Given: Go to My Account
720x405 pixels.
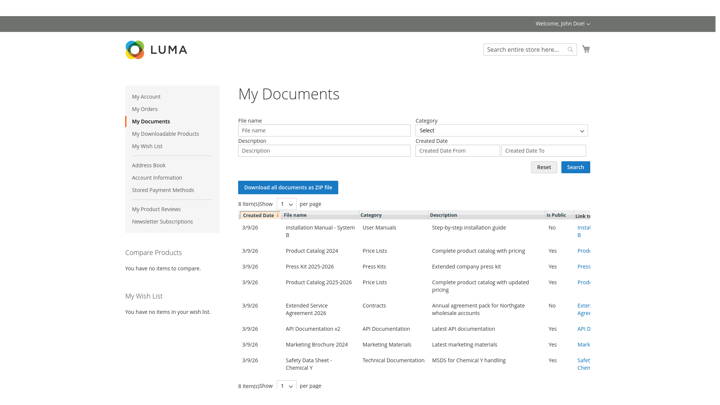Looking at the screenshot, I should point(146,97).
